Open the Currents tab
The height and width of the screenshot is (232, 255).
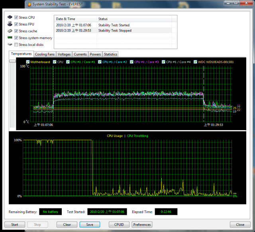(x=80, y=54)
